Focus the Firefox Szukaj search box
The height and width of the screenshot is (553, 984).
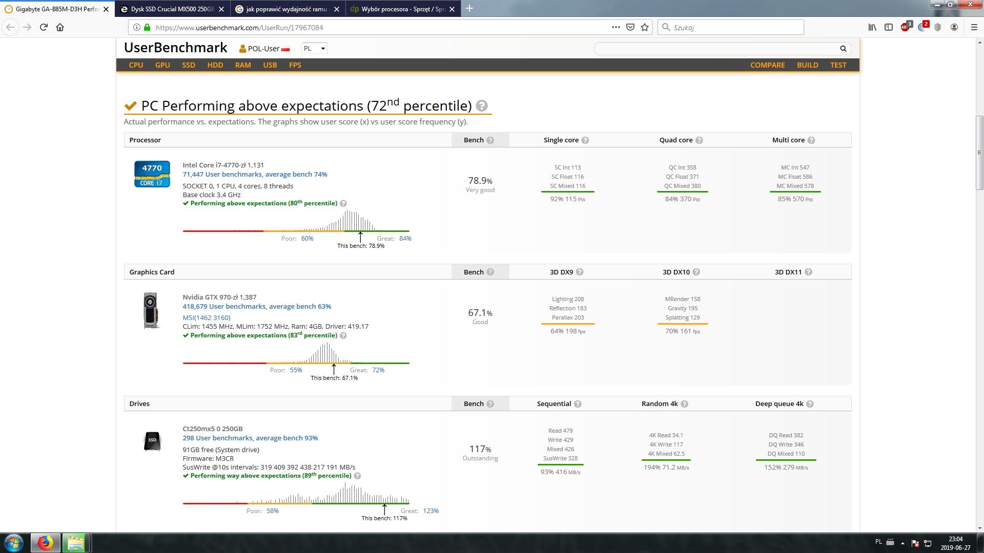tap(731, 27)
